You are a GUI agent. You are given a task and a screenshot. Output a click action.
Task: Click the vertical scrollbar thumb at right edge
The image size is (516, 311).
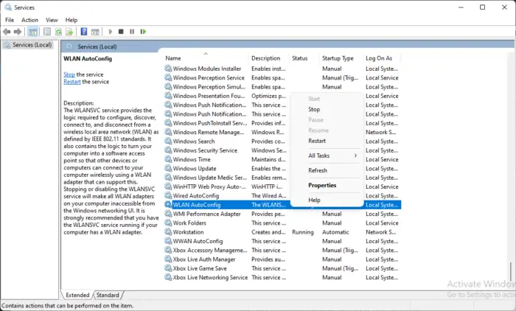[x=511, y=271]
